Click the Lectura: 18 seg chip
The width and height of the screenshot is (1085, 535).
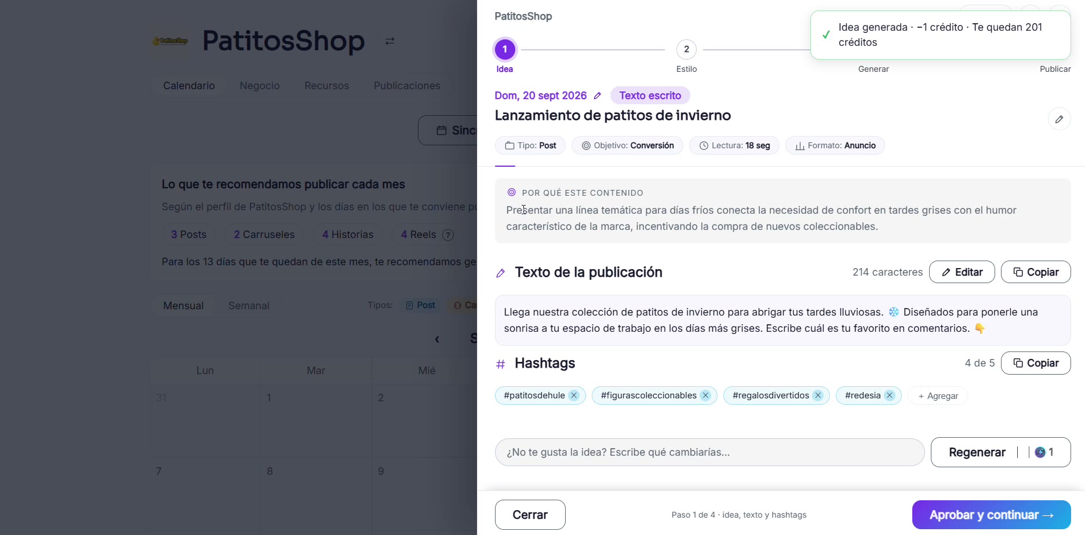tap(734, 145)
